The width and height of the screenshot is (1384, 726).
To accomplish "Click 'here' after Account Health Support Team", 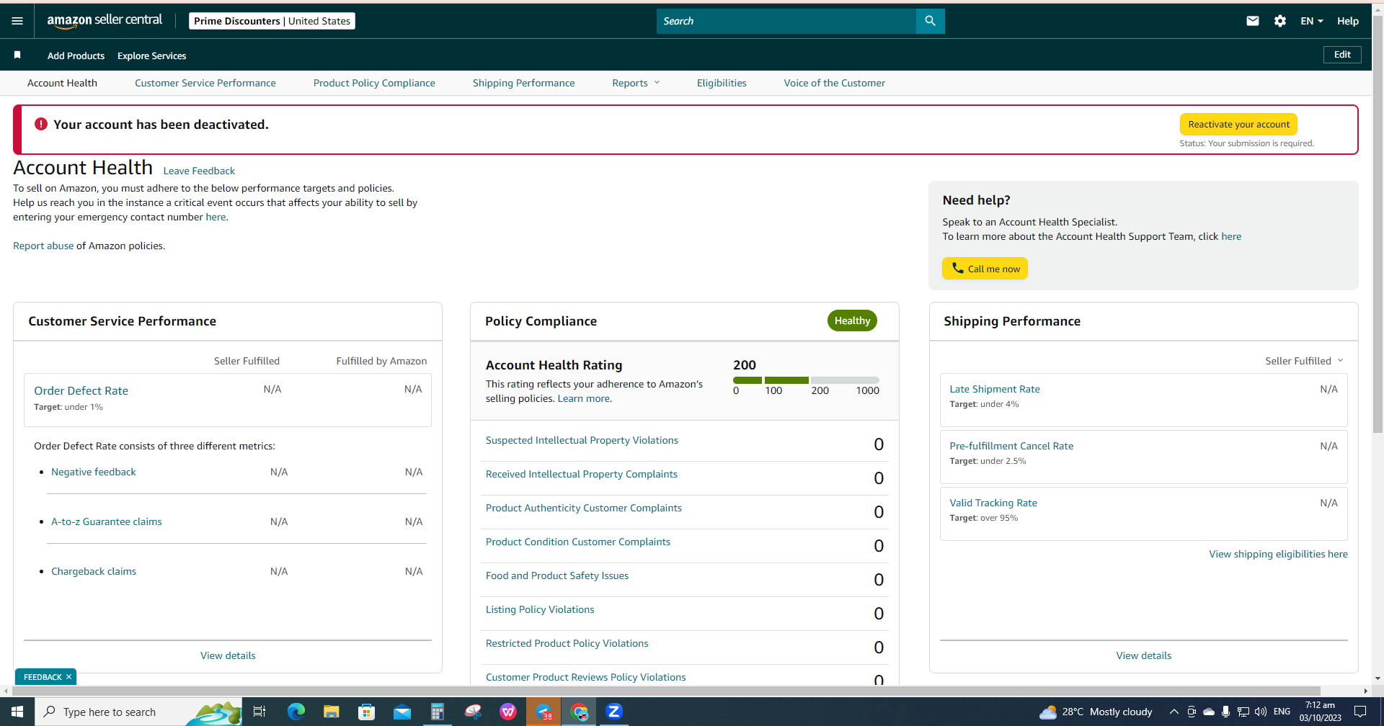I will click(1231, 236).
